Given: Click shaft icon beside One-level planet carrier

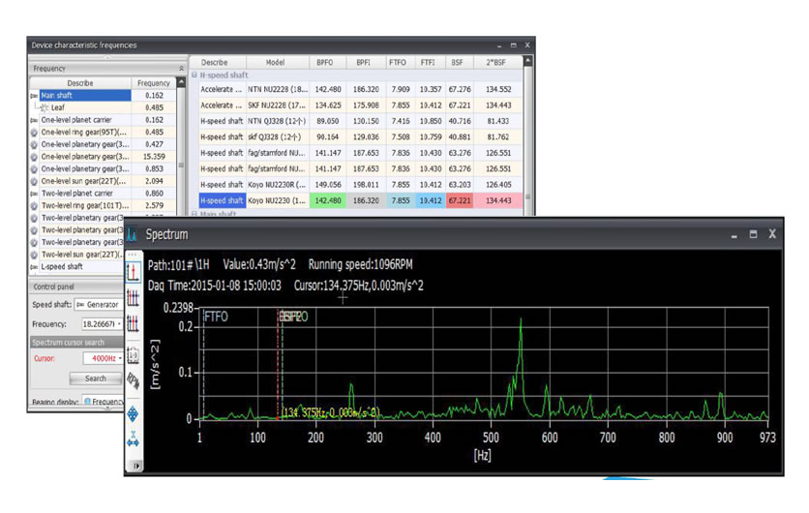Looking at the screenshot, I should [x=34, y=120].
